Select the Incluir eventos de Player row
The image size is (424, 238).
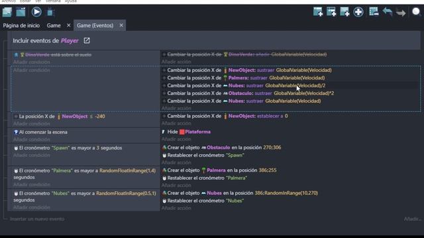(x=214, y=40)
